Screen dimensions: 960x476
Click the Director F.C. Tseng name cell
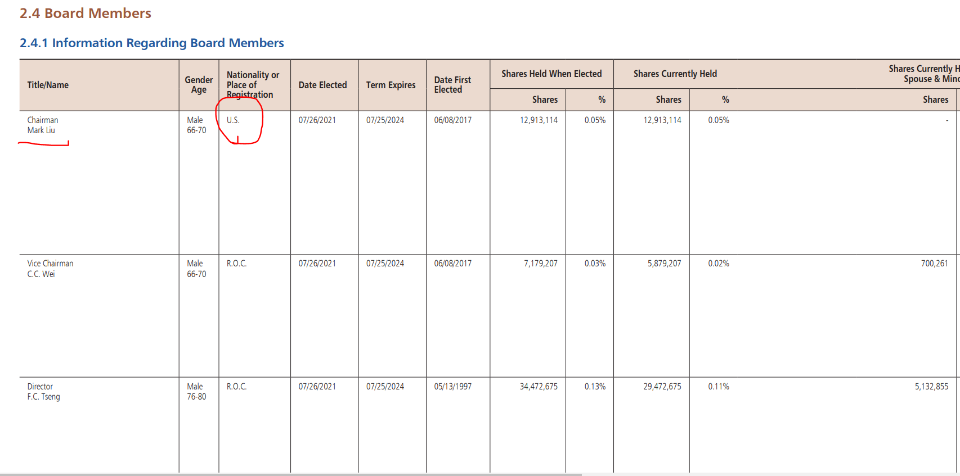[x=43, y=392]
